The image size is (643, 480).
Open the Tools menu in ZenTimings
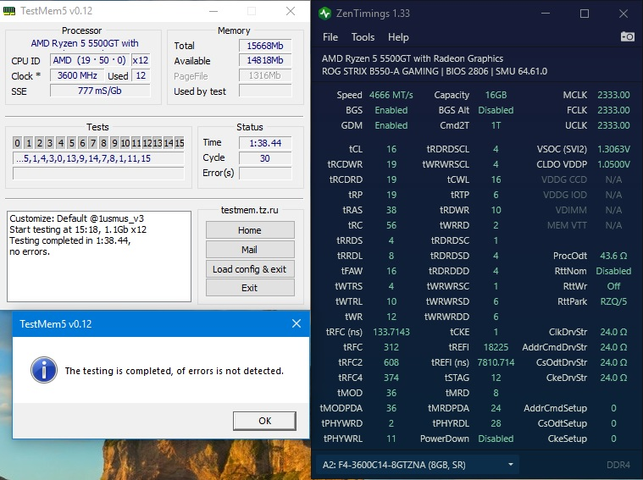pos(363,37)
